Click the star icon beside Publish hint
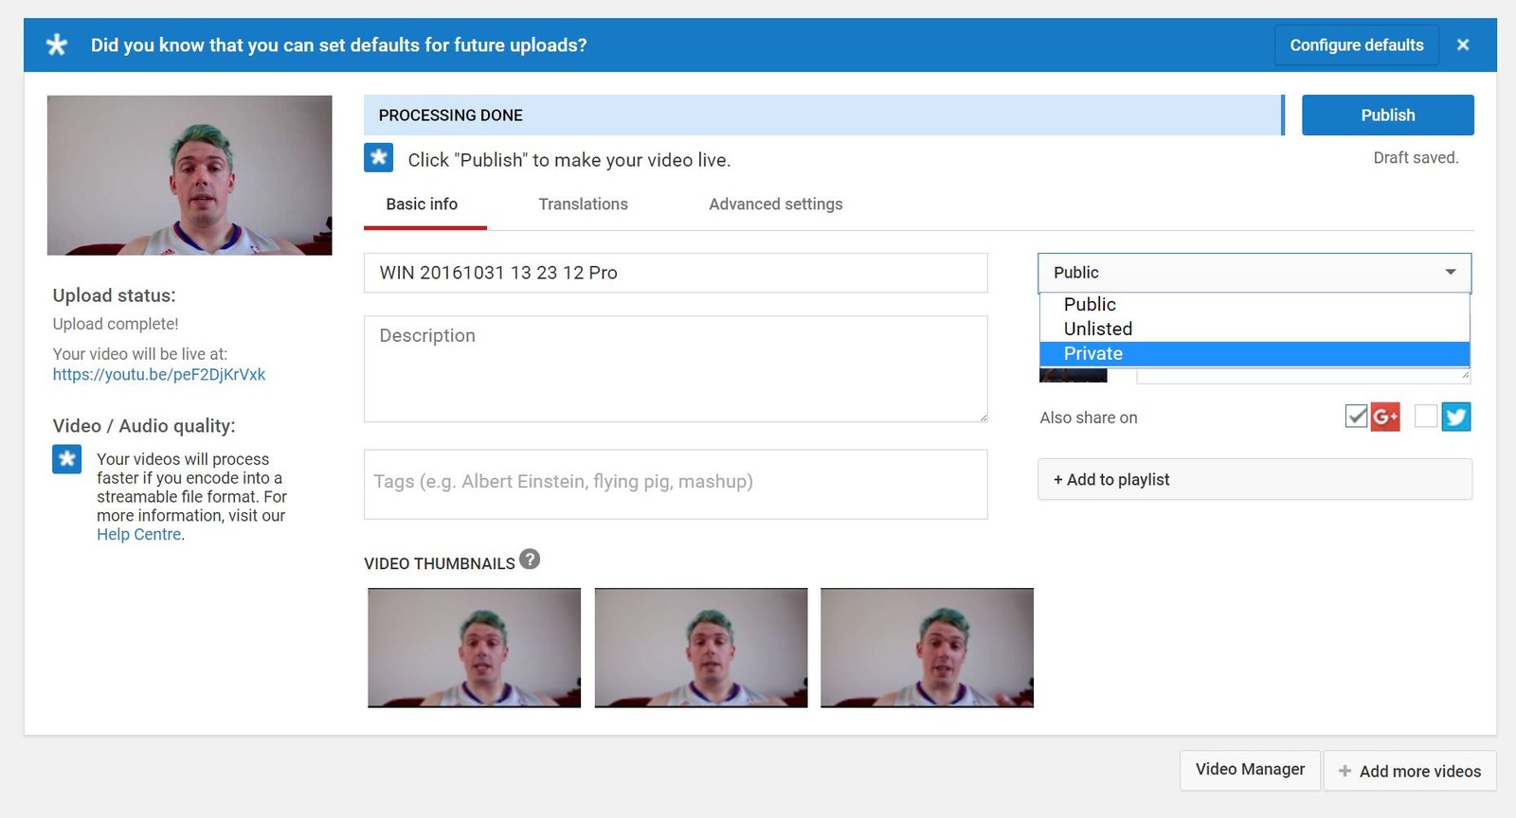 (x=379, y=158)
